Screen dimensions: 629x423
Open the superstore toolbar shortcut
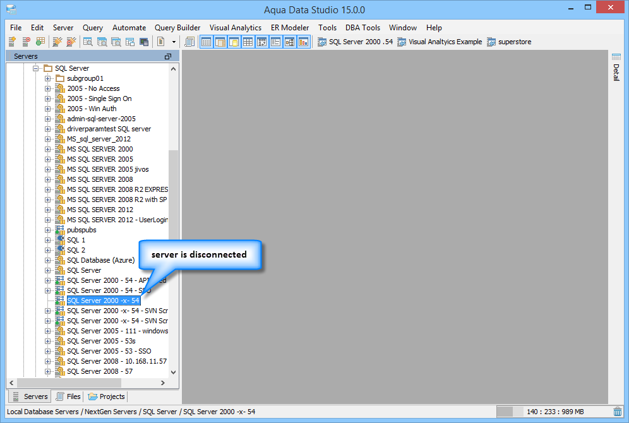pyautogui.click(x=509, y=42)
